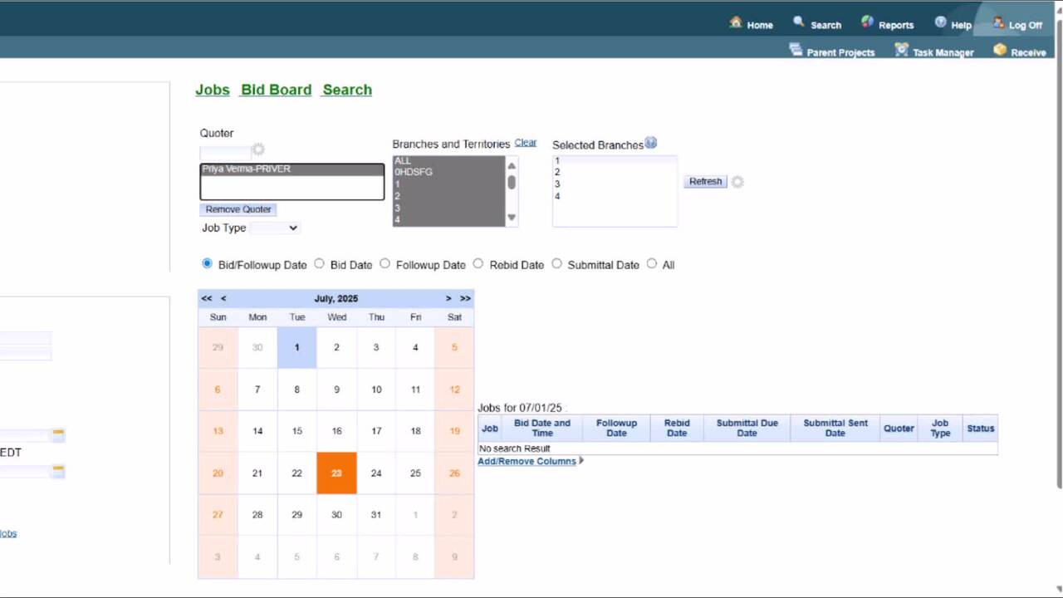
Task: Click the Refresh button
Action: 706,181
